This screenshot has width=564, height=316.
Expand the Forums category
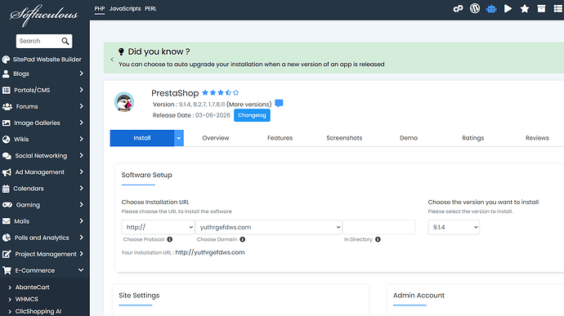[43, 106]
